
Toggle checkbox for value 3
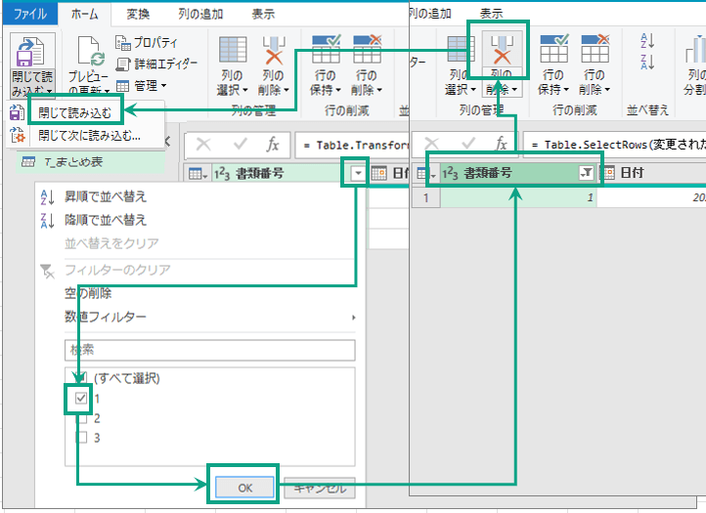coord(81,438)
